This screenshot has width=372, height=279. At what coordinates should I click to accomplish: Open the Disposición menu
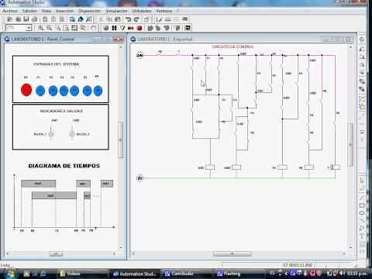coord(89,11)
